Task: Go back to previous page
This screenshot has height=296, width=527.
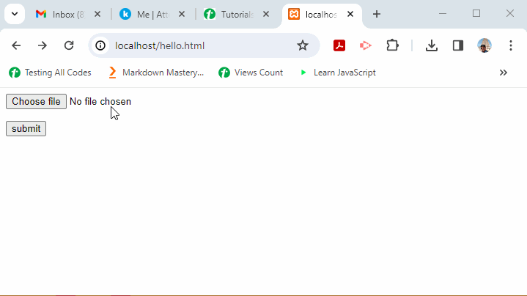Action: 16,45
